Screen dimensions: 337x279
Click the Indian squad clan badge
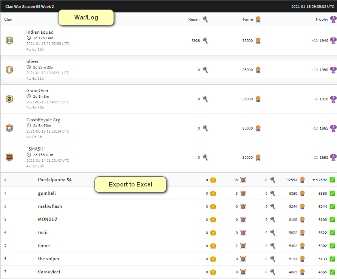[9, 40]
